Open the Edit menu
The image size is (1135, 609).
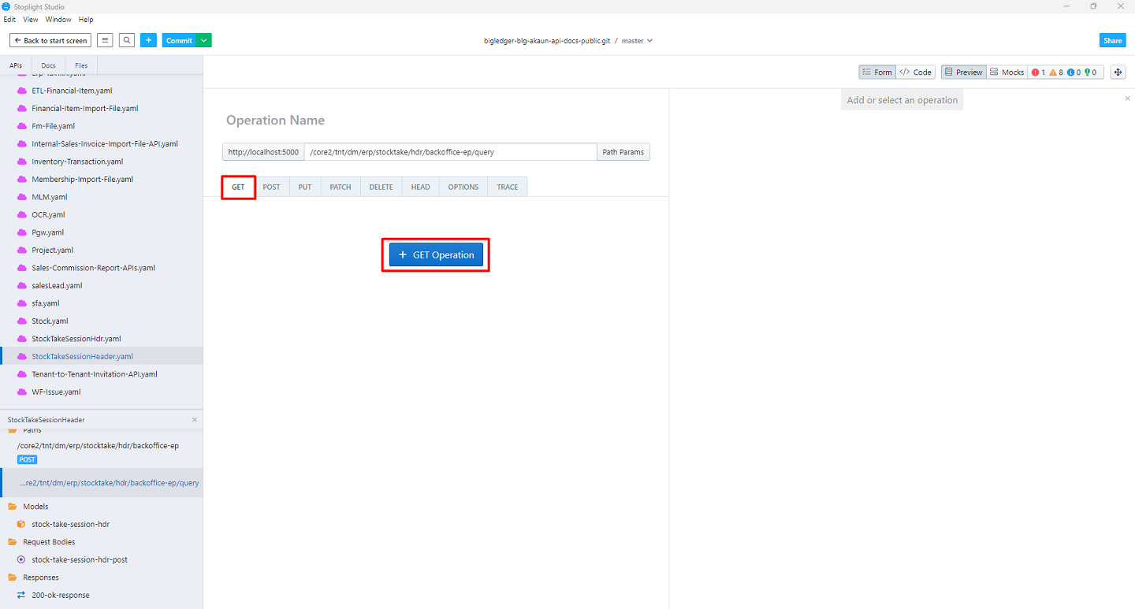click(9, 20)
